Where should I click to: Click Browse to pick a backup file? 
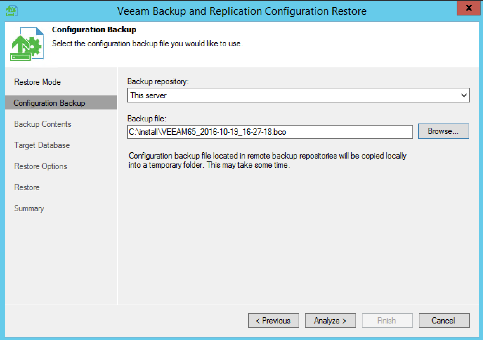pyautogui.click(x=443, y=131)
